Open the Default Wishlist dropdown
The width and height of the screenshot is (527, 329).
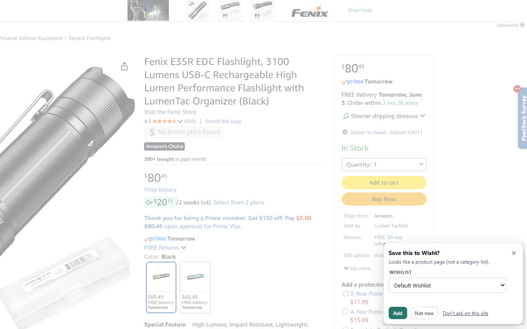[447, 285]
